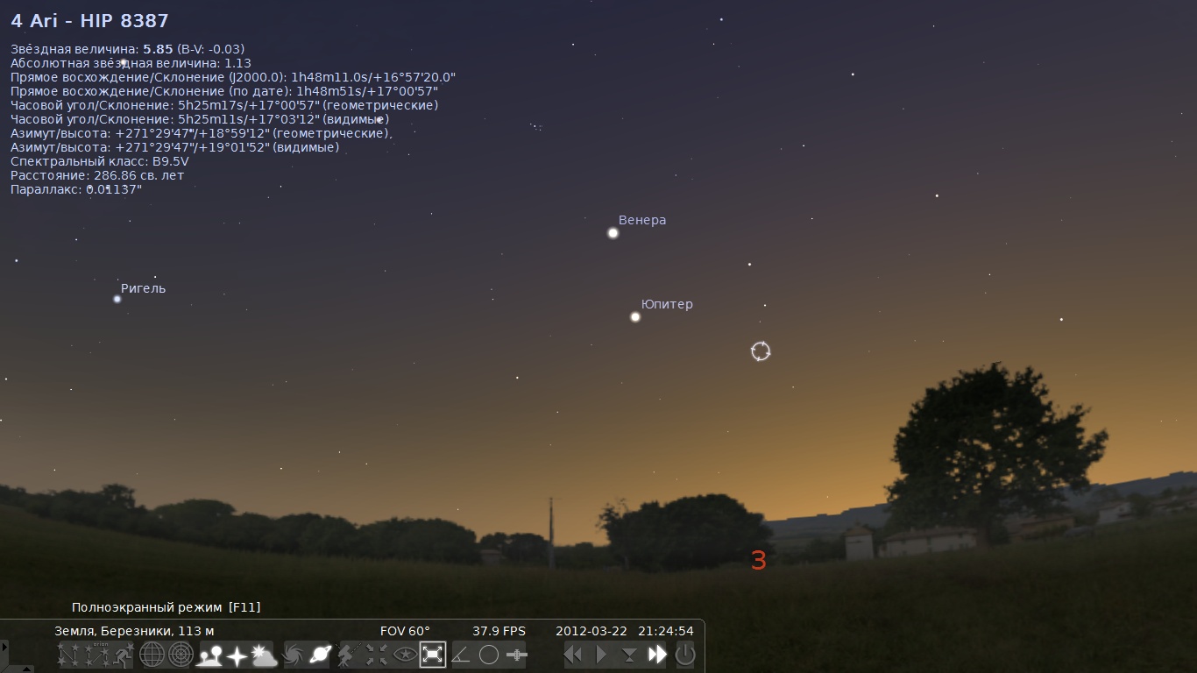Screen dimensions: 1197x673
Task: Enable constellation art figures
Action: point(124,655)
